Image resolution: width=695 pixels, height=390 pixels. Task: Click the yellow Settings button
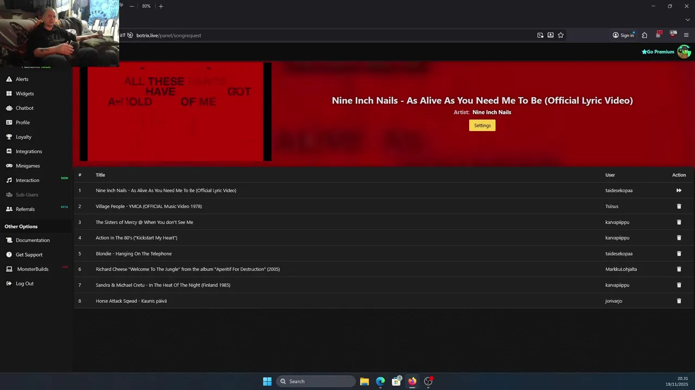(482, 125)
